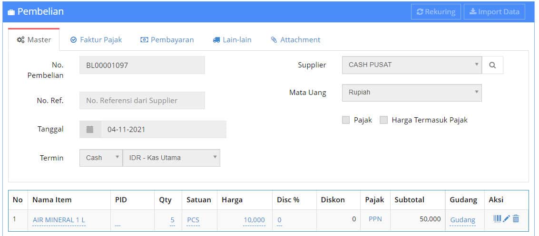
Task: Click the barcode icon in Aksi column
Action: 497,219
